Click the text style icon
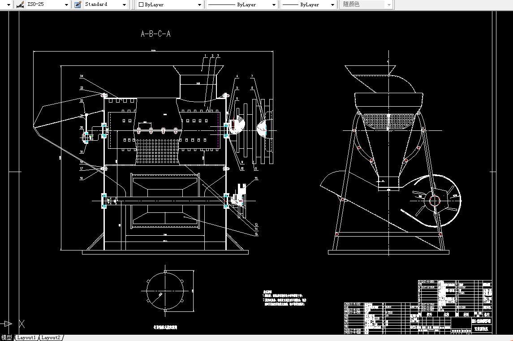 pos(78,4)
